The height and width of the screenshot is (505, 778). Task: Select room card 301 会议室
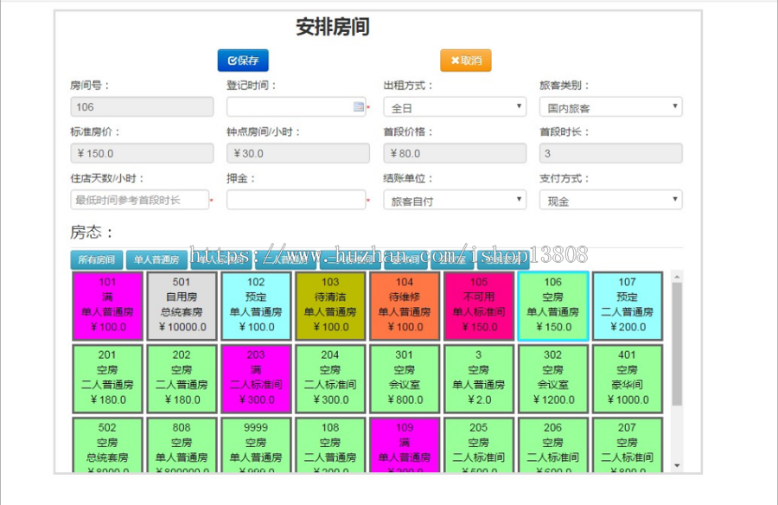405,379
